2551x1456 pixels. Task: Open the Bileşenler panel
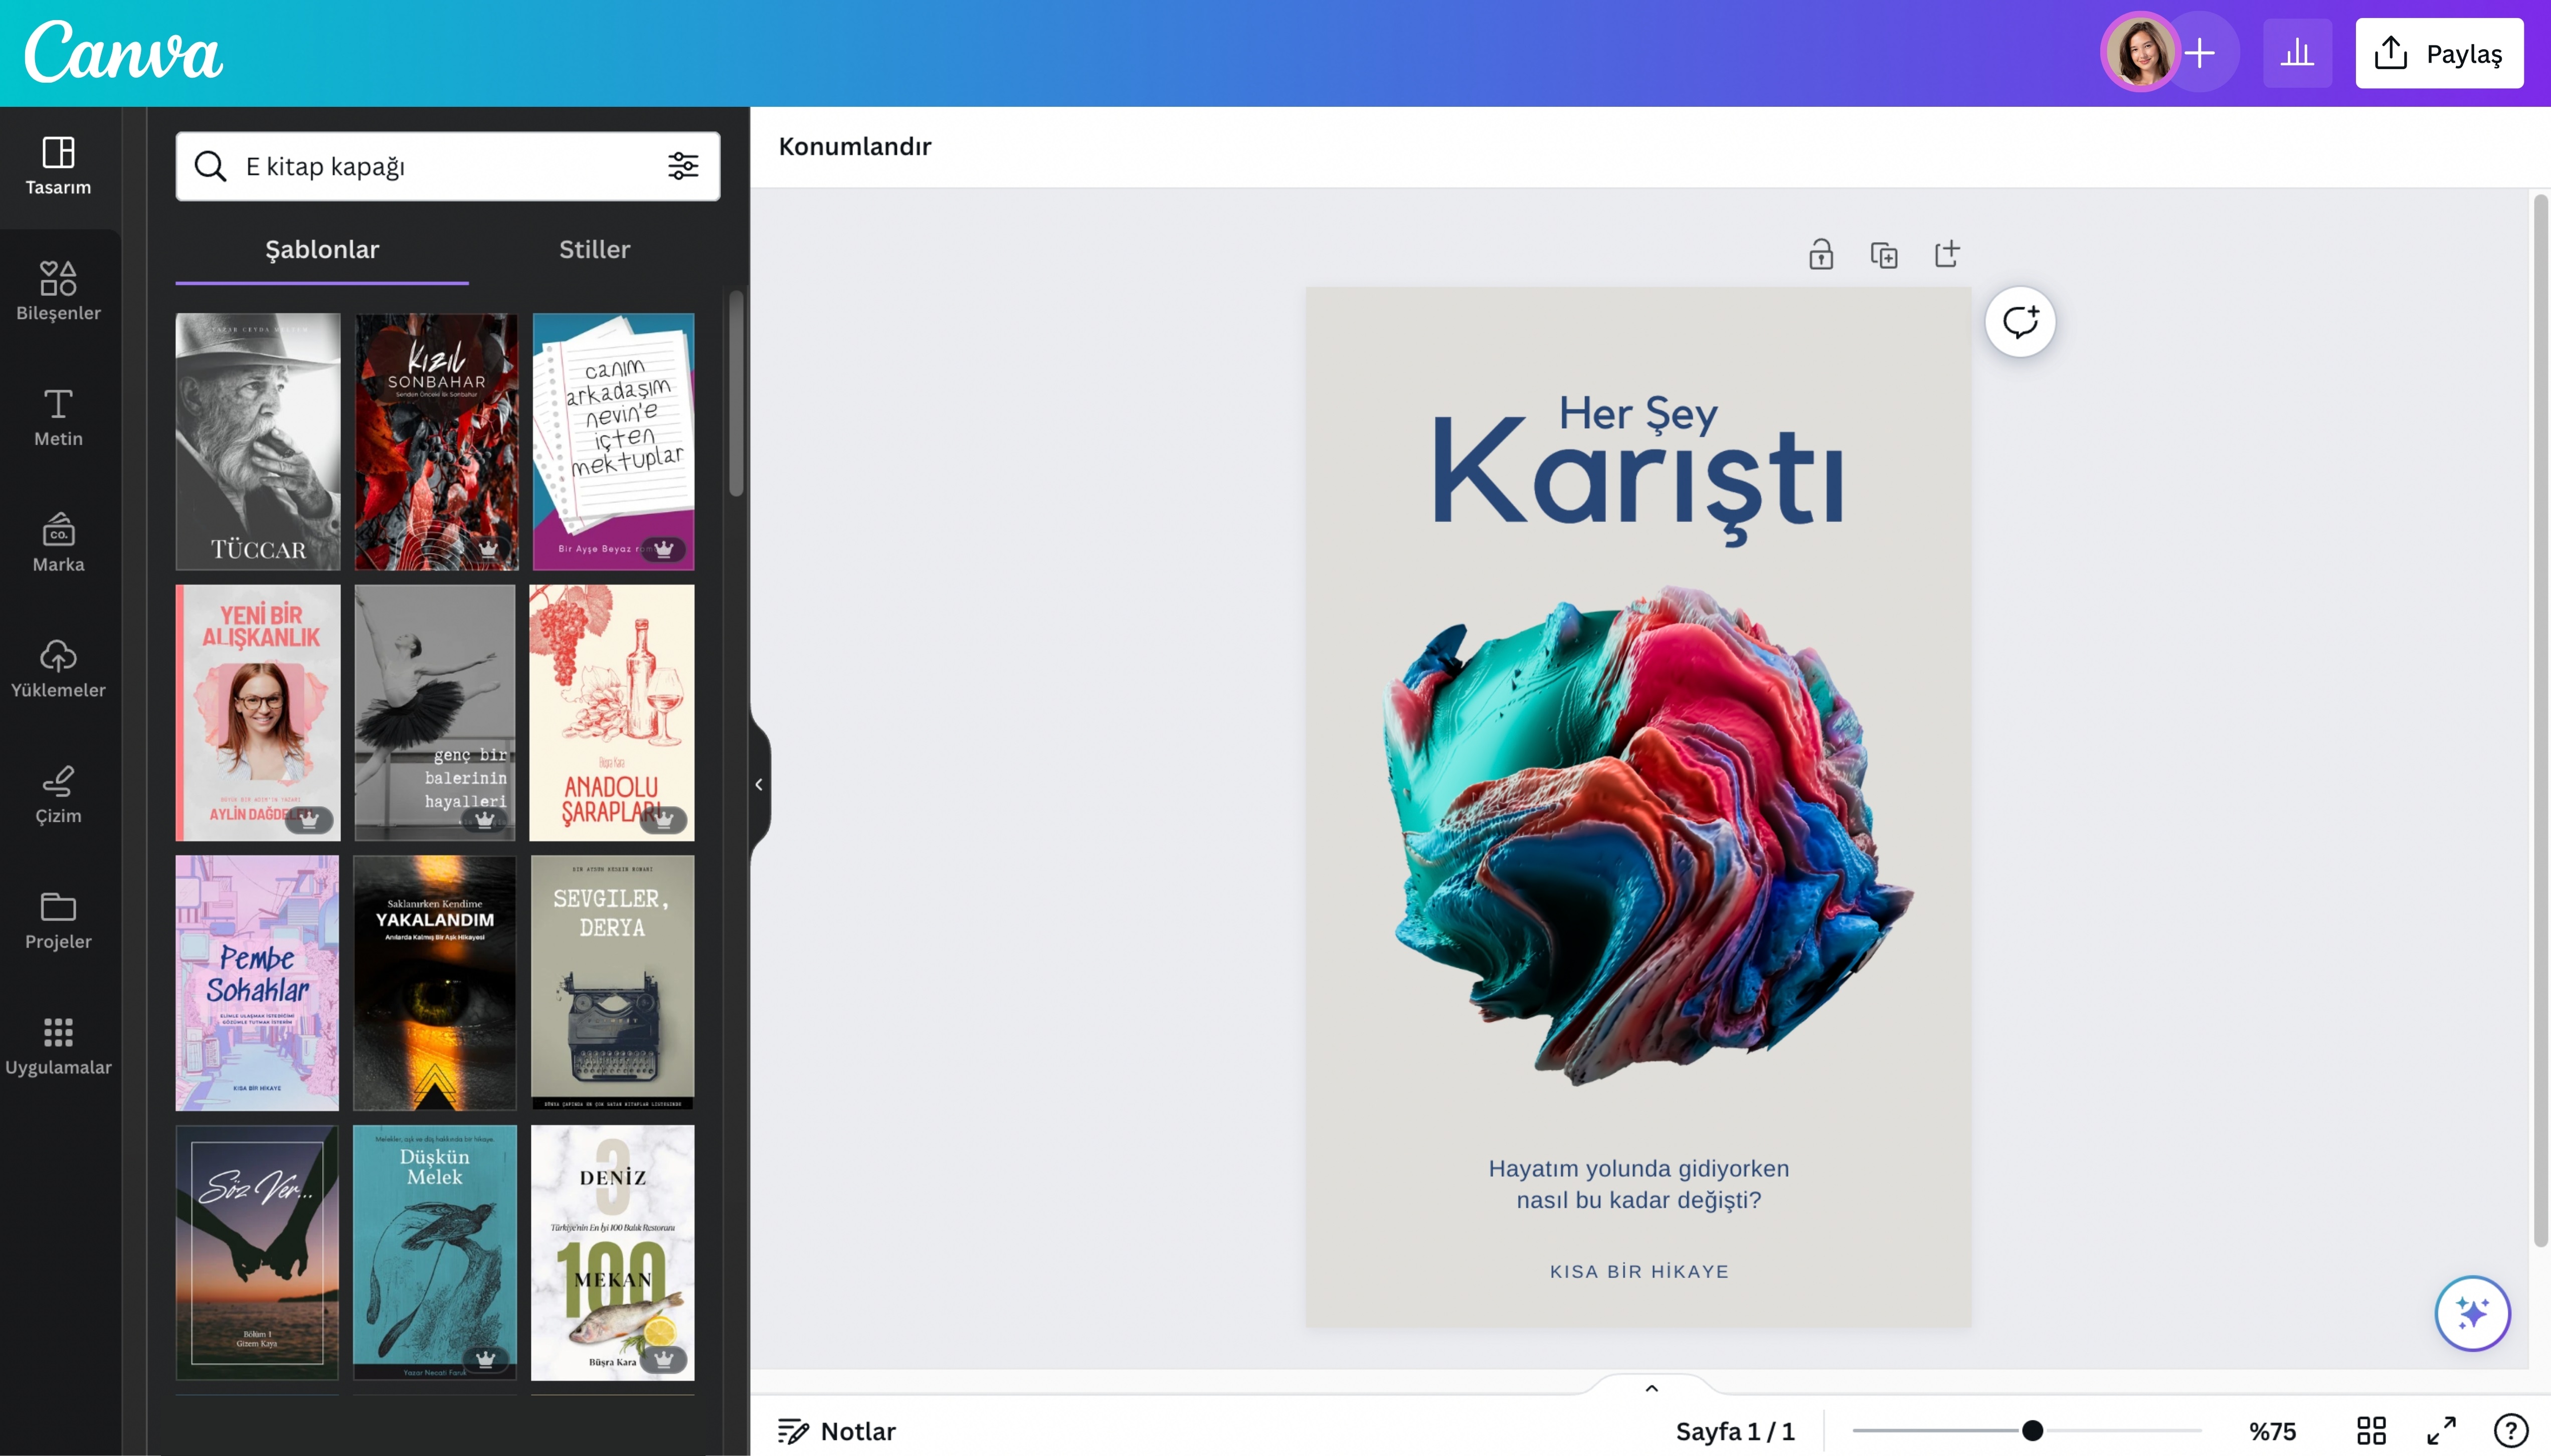(59, 290)
